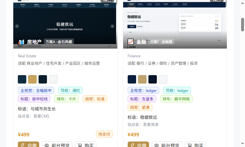Click the 导航：通栏 tag
245x147 pixels.
70,90
